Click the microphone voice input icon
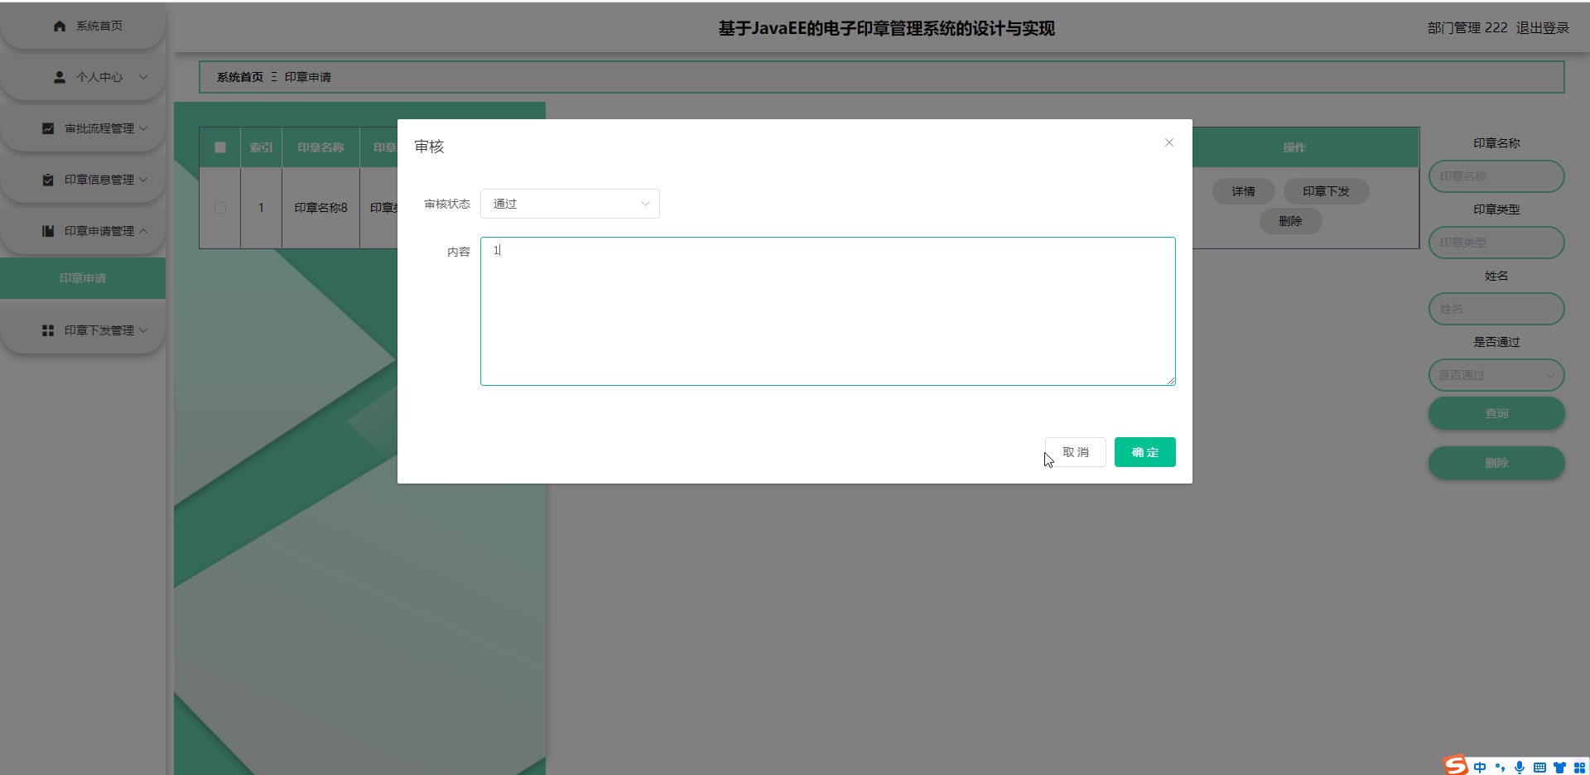Viewport: 1590px width, 775px height. pos(1520,768)
